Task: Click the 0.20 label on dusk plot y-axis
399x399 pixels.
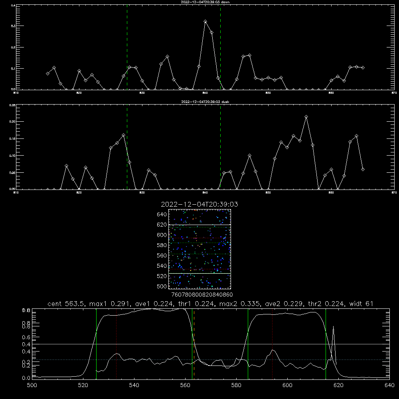Action: (x=12, y=122)
